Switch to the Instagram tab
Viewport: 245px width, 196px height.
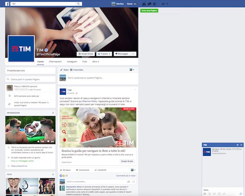click(x=72, y=61)
